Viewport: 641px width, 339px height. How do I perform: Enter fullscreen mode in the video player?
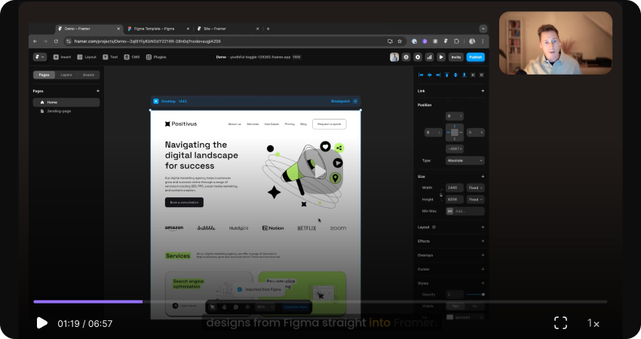click(x=560, y=323)
